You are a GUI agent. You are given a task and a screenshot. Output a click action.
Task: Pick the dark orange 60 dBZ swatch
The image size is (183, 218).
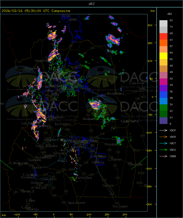[163, 43]
